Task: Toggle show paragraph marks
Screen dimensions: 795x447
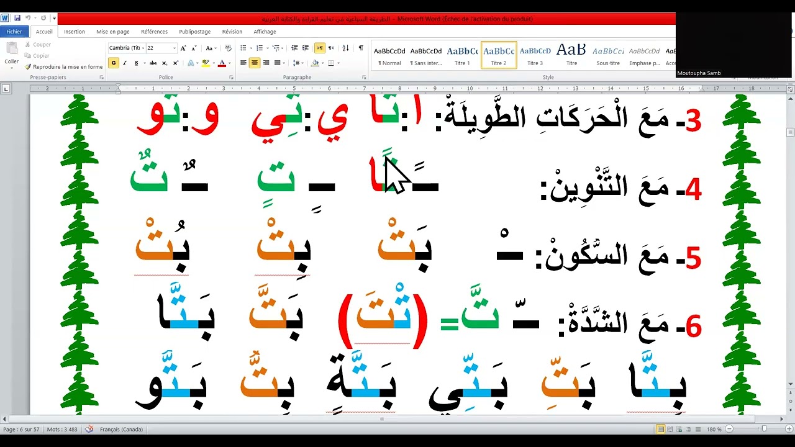Action: click(361, 48)
